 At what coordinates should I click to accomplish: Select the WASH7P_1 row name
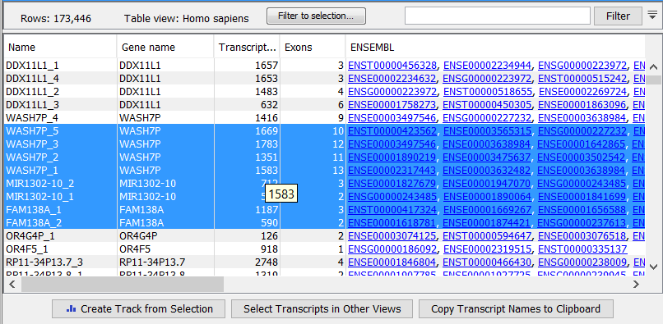(32, 171)
